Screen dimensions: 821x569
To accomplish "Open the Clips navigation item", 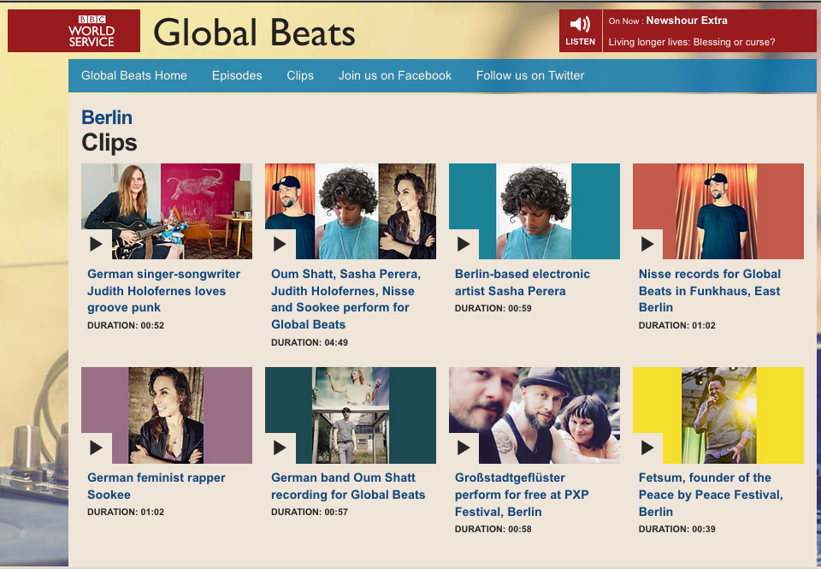I will click(300, 75).
